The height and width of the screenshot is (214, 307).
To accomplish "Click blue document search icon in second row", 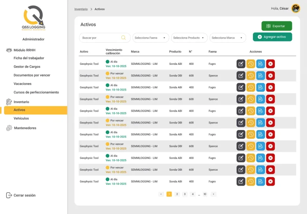I will point(261,76).
